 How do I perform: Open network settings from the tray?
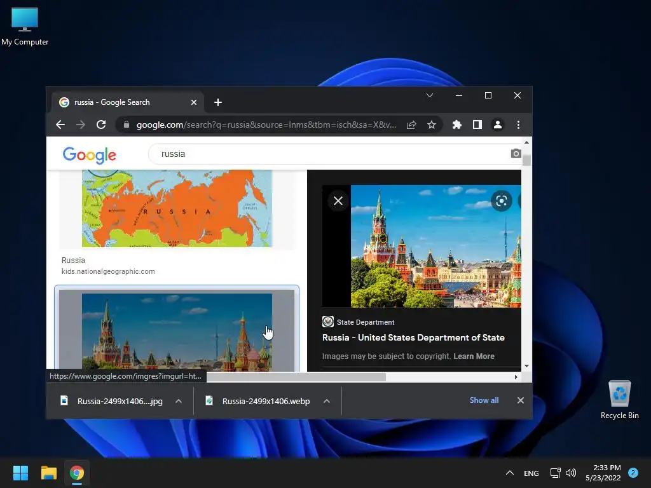(555, 473)
